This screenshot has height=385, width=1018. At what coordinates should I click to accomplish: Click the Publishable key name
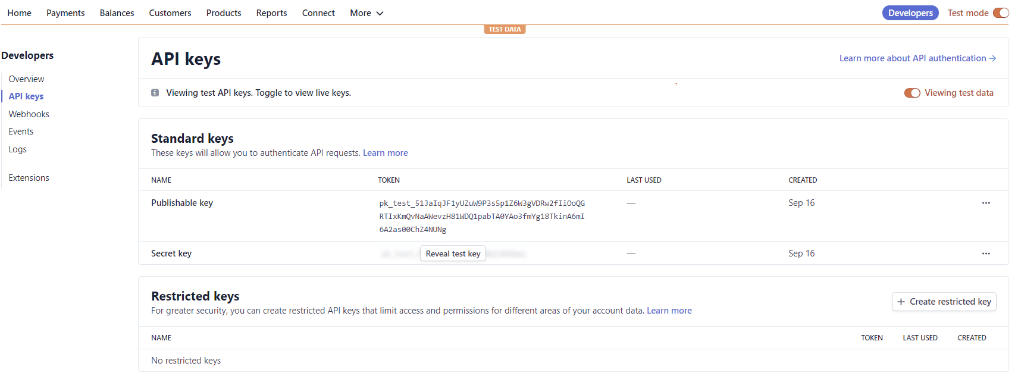(x=182, y=203)
